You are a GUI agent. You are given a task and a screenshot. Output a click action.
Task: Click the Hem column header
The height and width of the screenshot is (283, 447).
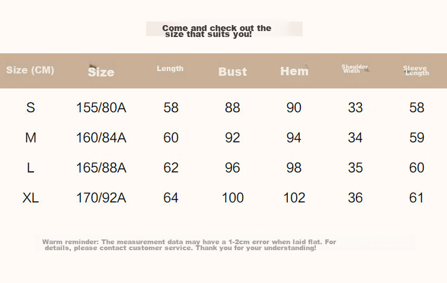[294, 71]
